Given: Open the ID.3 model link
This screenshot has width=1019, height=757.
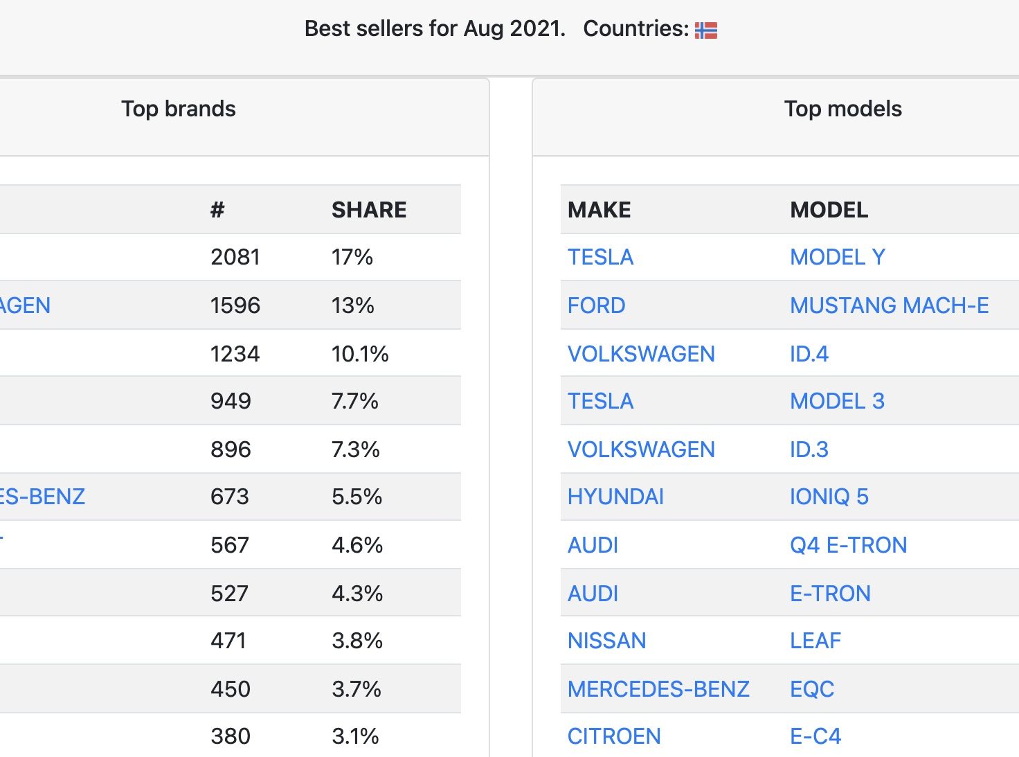Looking at the screenshot, I should (809, 449).
